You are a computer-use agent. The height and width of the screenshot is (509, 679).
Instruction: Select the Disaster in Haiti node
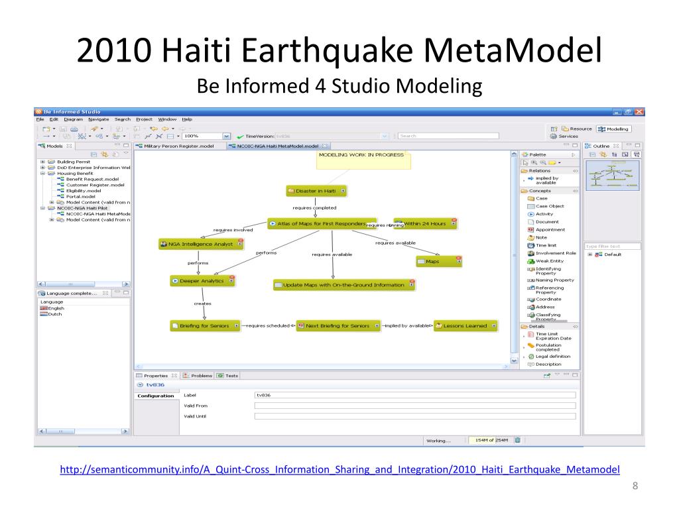click(x=316, y=191)
